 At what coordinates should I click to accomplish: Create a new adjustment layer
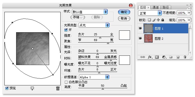coord(164,57)
